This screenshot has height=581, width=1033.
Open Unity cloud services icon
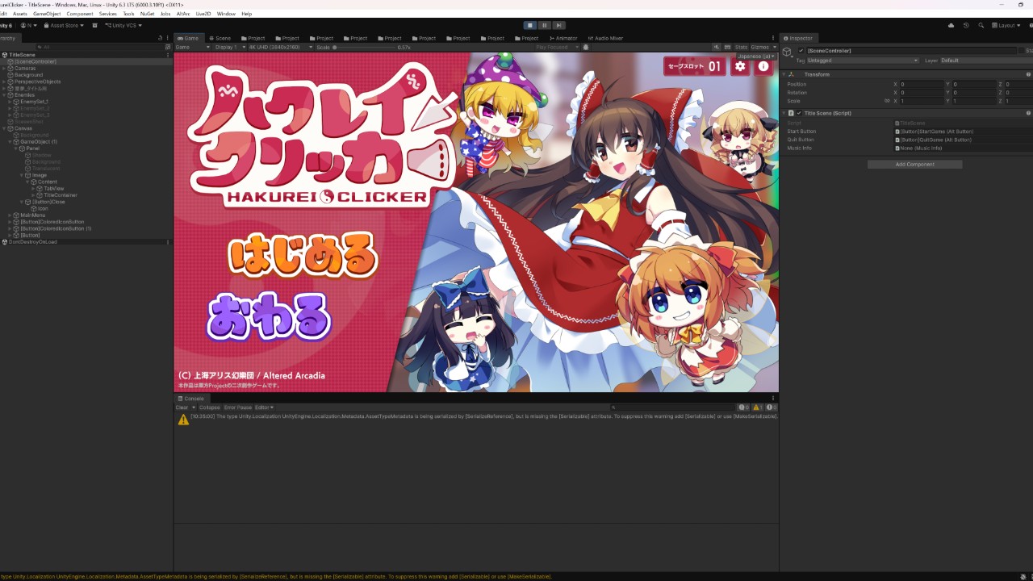pyautogui.click(x=951, y=25)
